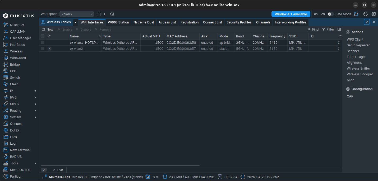Image resolution: width=378 pixels, height=181 pixels.
Task: Open the Filter button
Action: coord(328,29)
